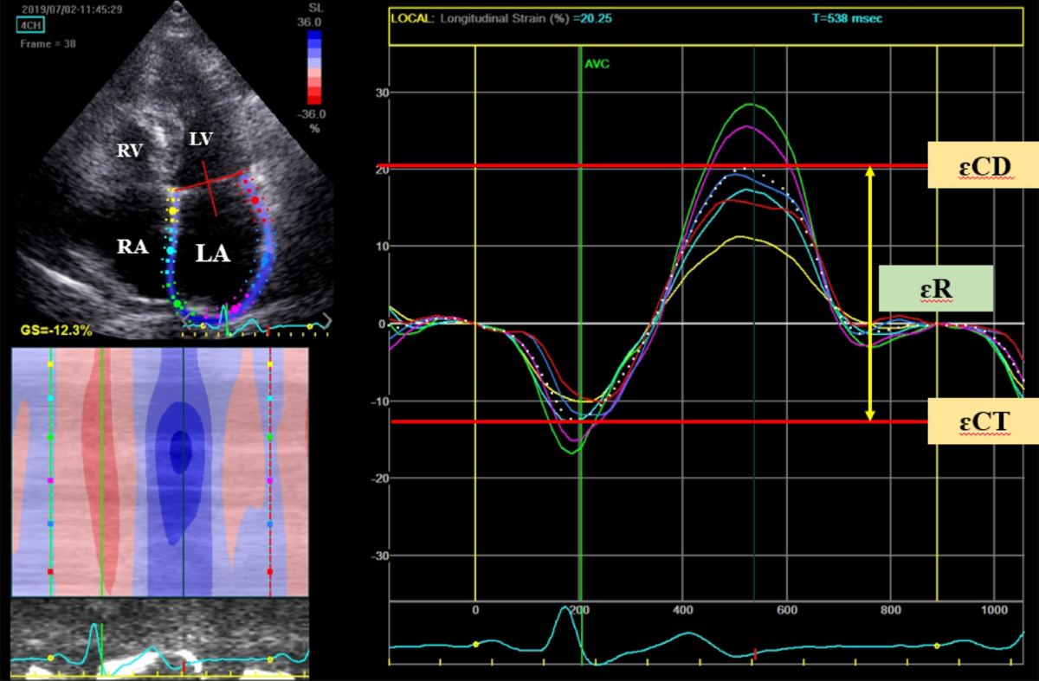Select the yellow segment marker on green line
1039x681 pixels.
(x=51, y=364)
